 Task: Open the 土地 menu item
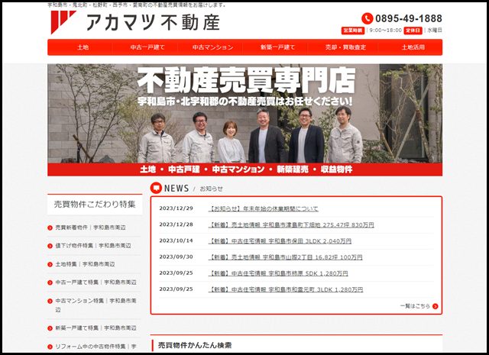click(x=83, y=47)
